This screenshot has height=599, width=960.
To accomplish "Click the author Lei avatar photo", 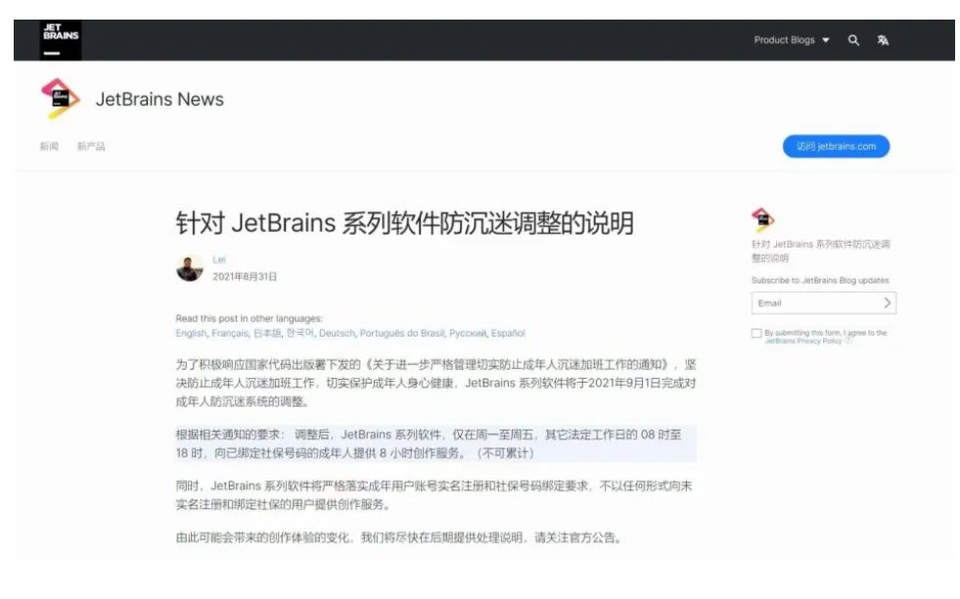I will point(190,268).
